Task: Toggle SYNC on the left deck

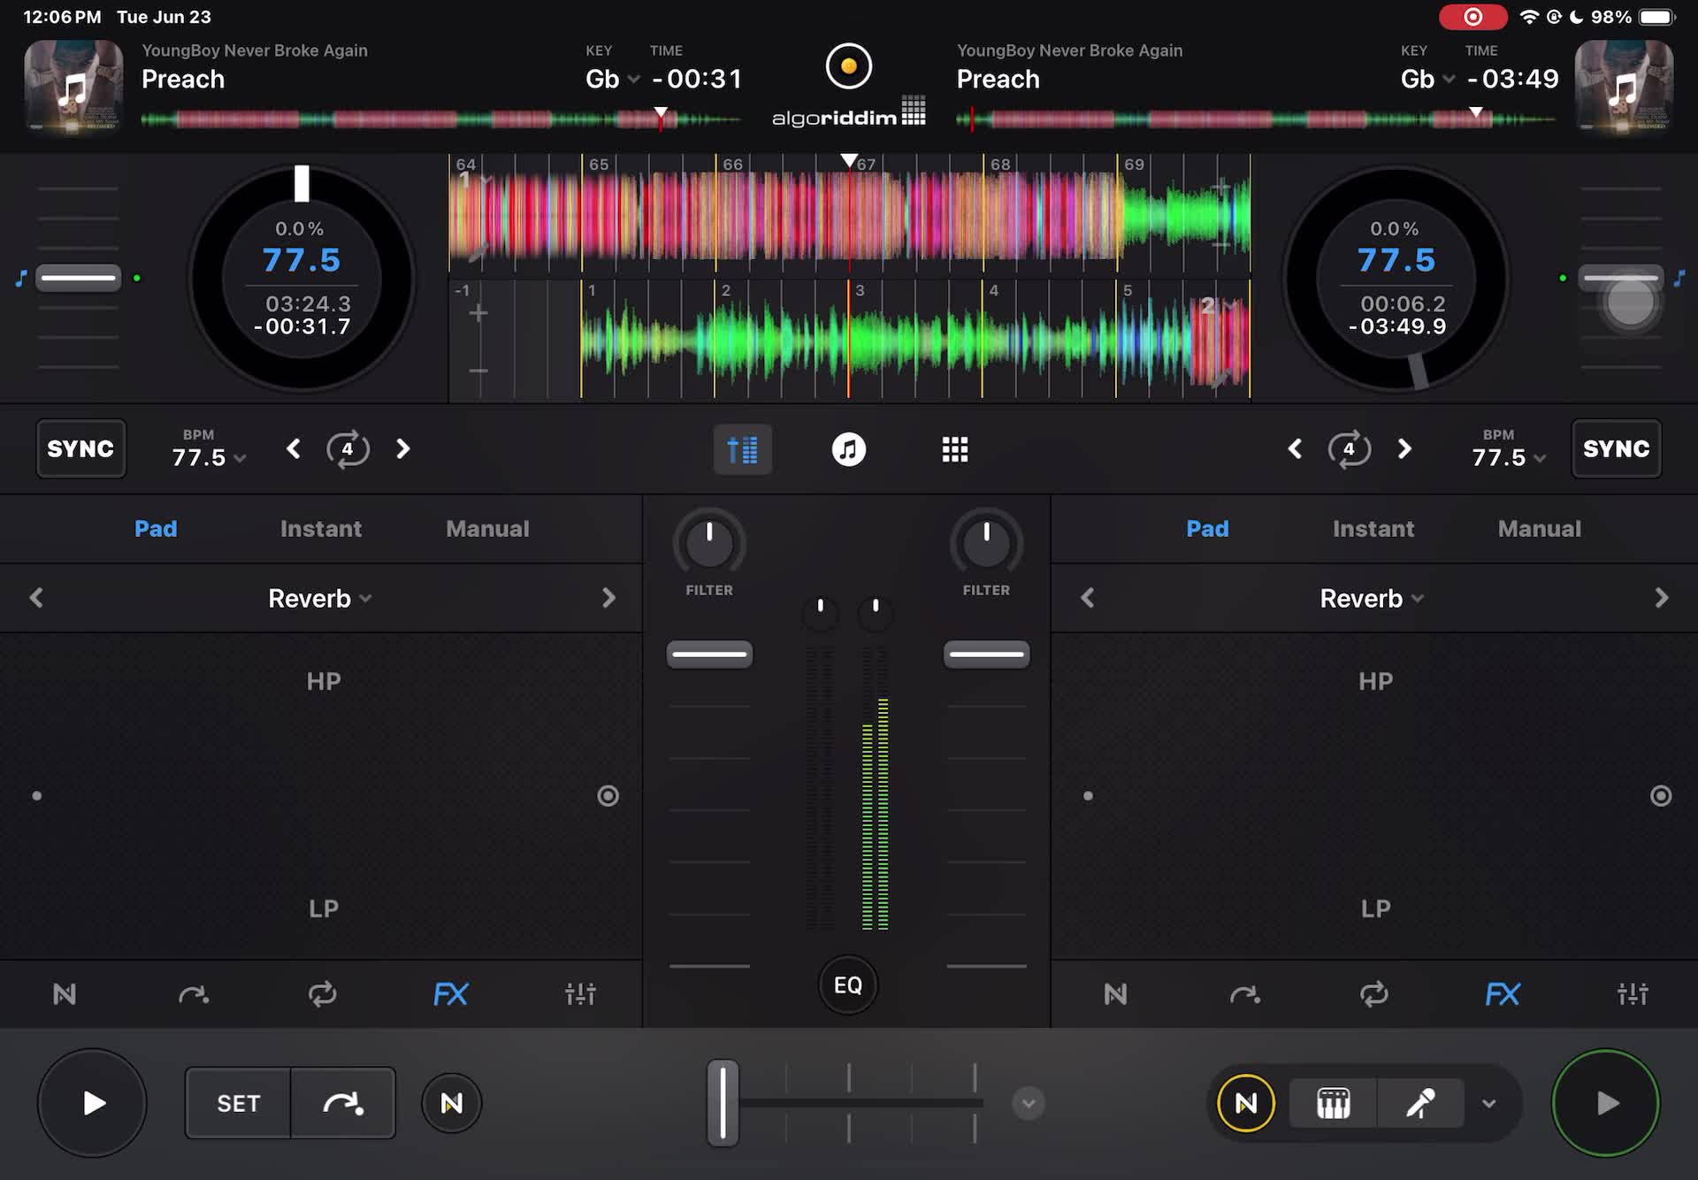Action: tap(80, 448)
